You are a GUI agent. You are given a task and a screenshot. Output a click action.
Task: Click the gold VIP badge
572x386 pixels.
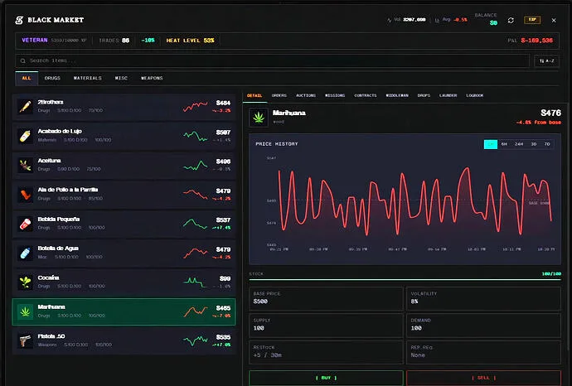[532, 20]
